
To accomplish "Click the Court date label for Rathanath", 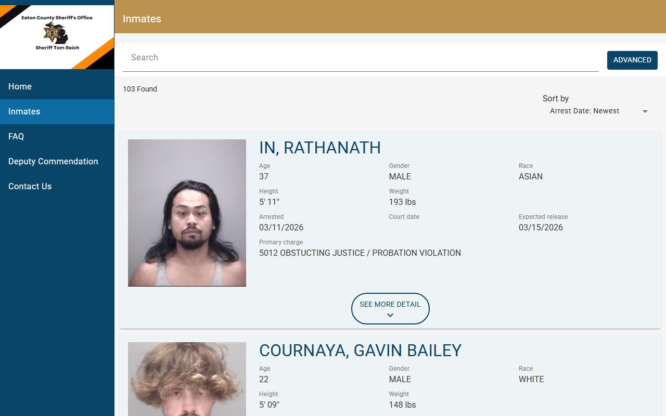I will click(404, 217).
